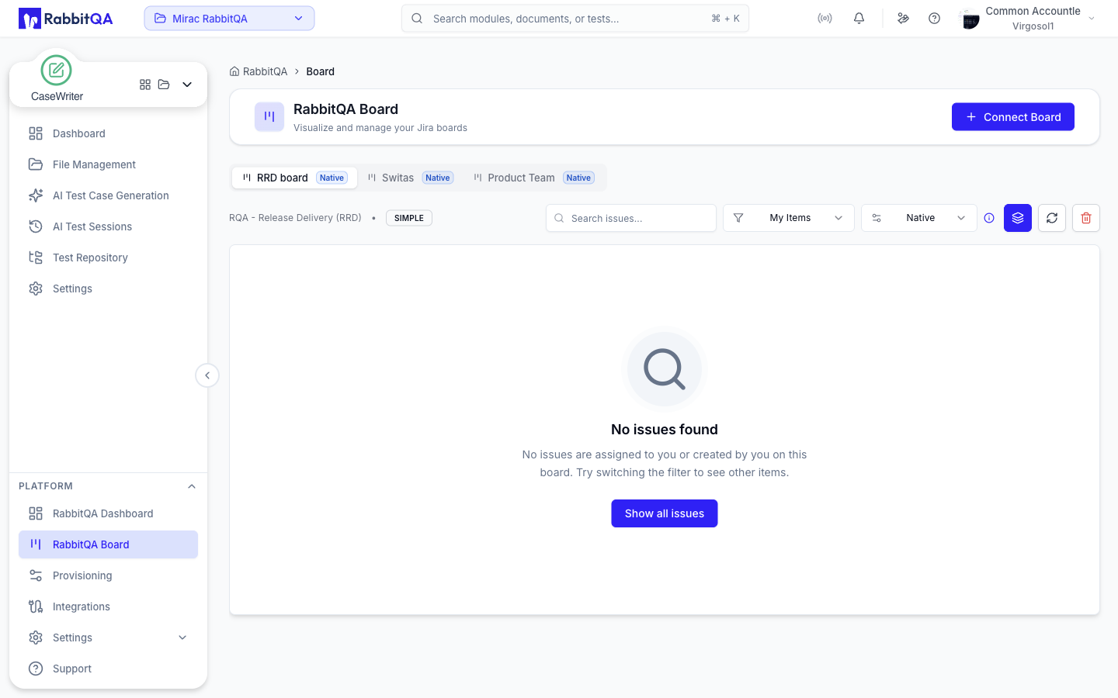The height and width of the screenshot is (698, 1118).
Task: Click the SIMPLE badge
Action: pyautogui.click(x=409, y=218)
